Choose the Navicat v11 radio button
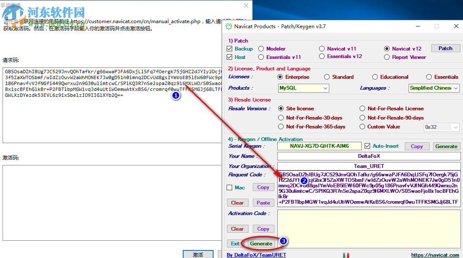 click(322, 48)
